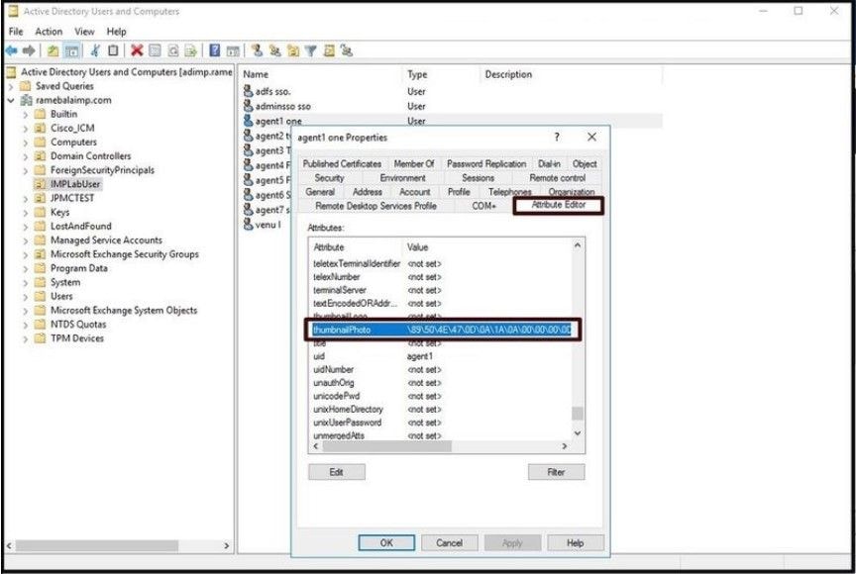Create new organizational unit toolbar icon
This screenshot has height=574, width=856.
pyautogui.click(x=293, y=50)
